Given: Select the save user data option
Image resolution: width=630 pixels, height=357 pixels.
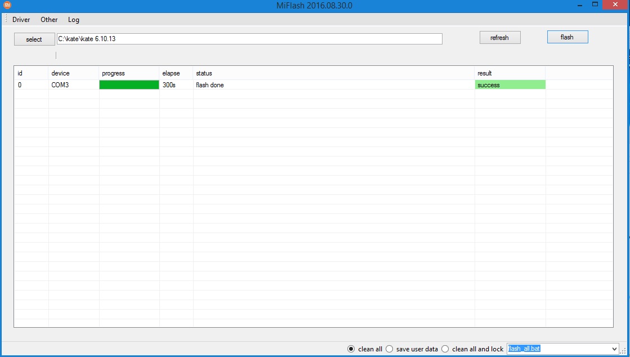Looking at the screenshot, I should [x=390, y=349].
